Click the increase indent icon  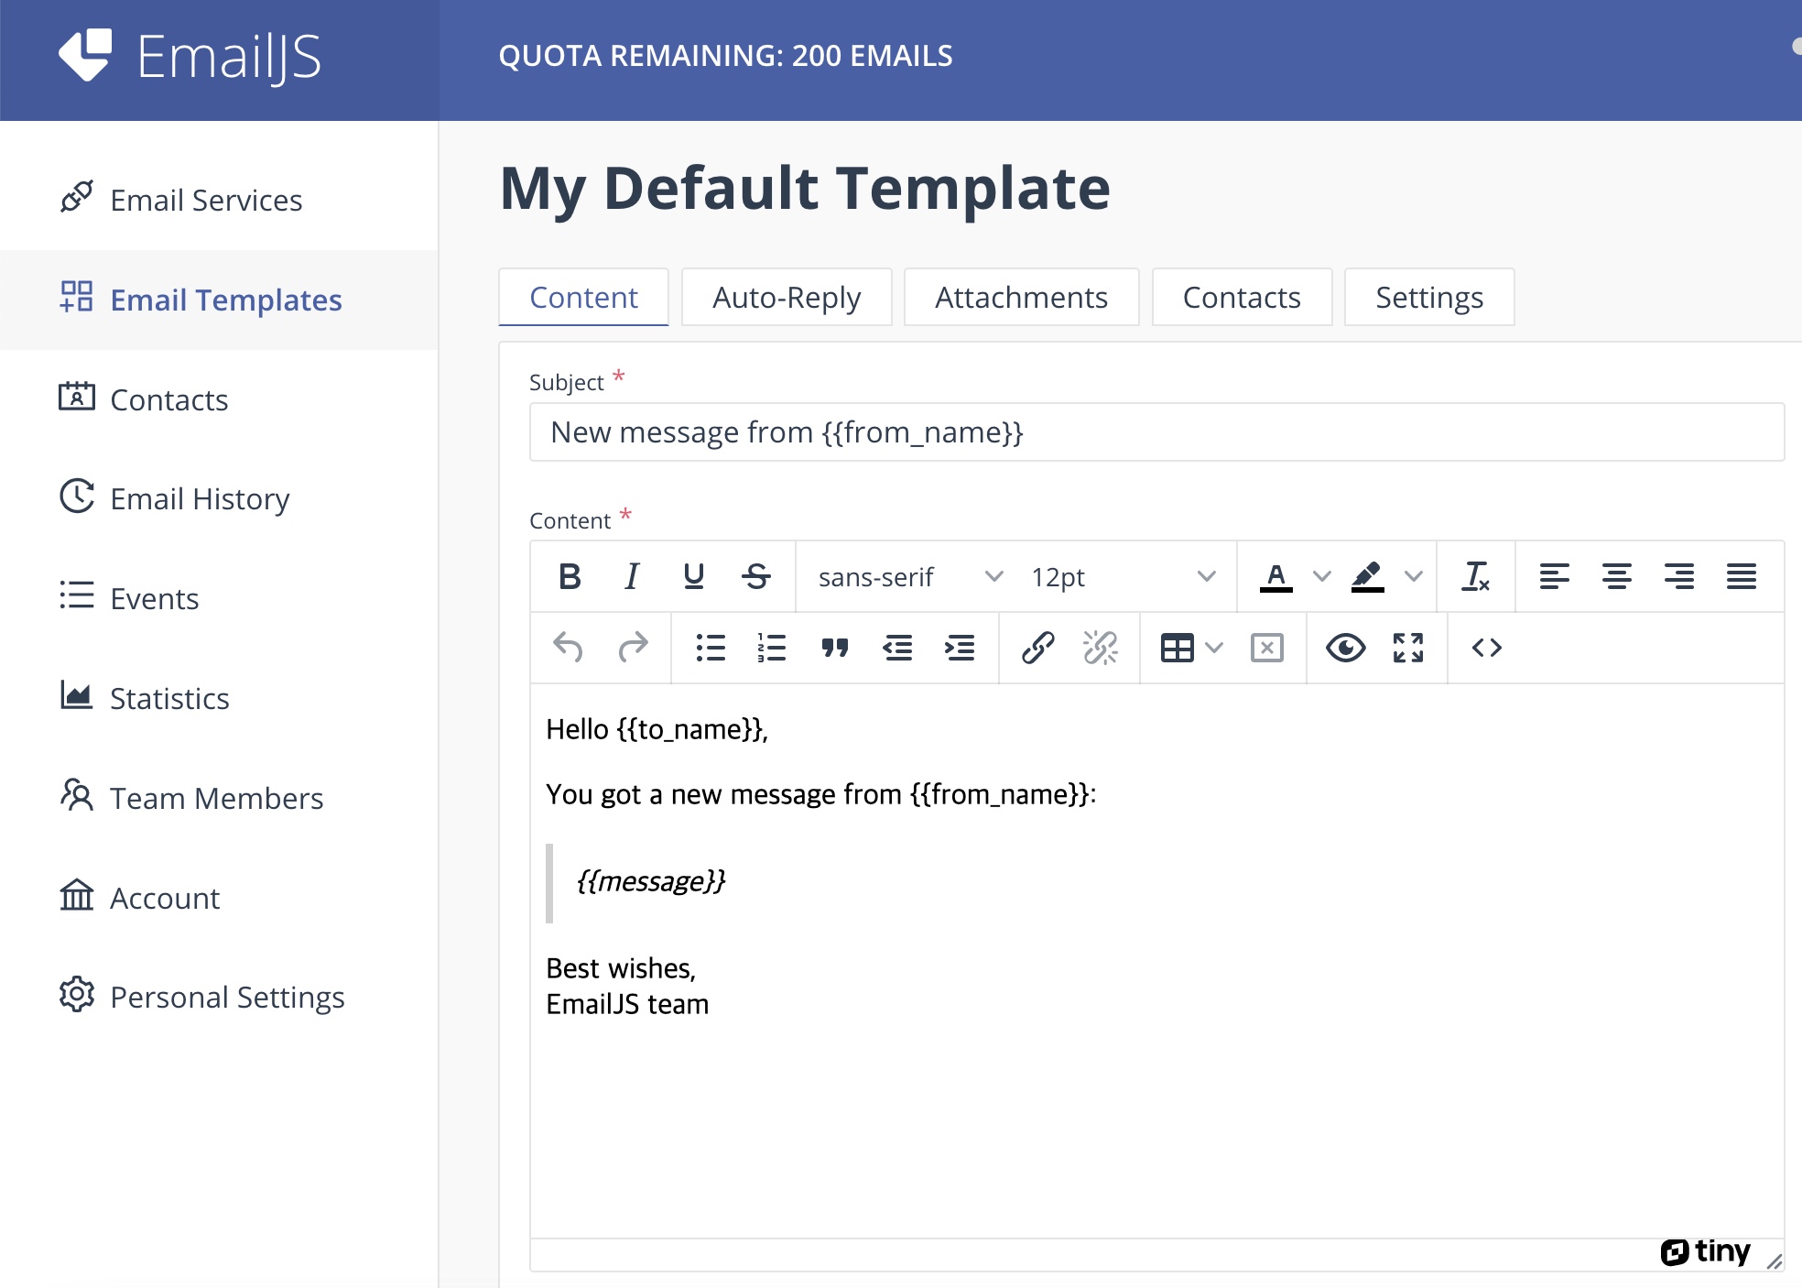(x=959, y=648)
